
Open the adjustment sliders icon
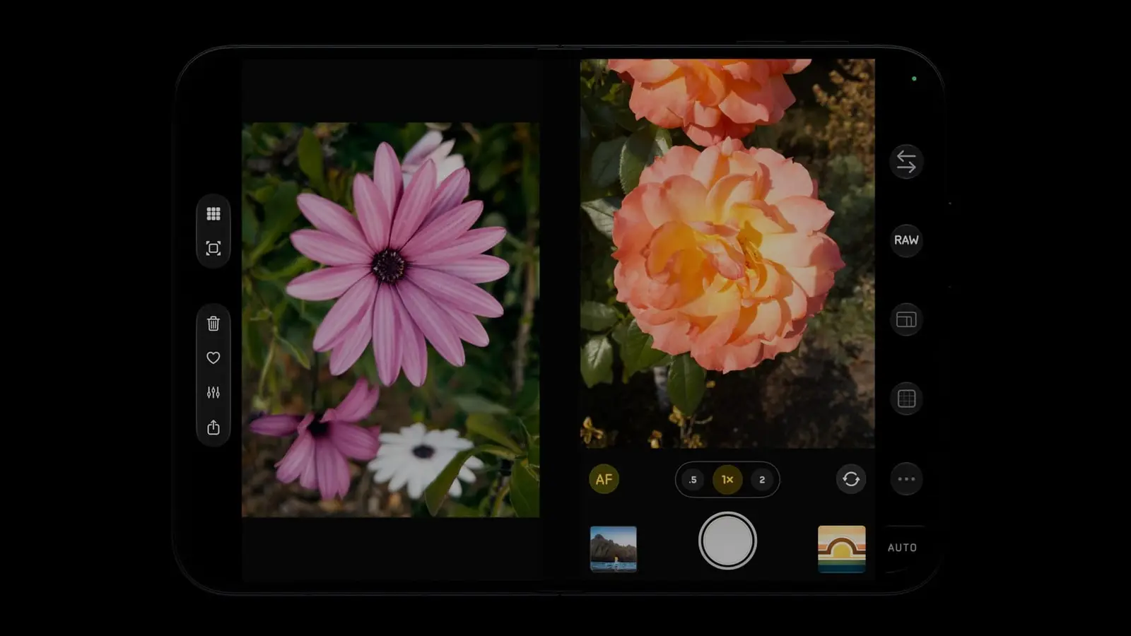tap(213, 392)
